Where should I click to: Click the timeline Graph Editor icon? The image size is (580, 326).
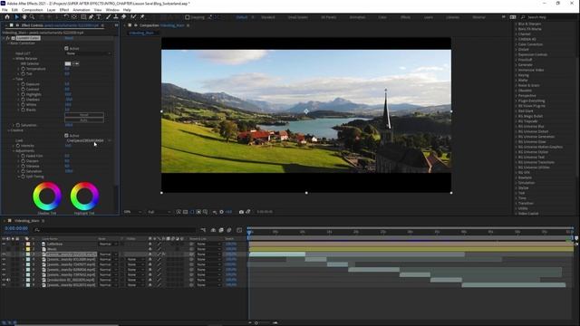coord(239,230)
